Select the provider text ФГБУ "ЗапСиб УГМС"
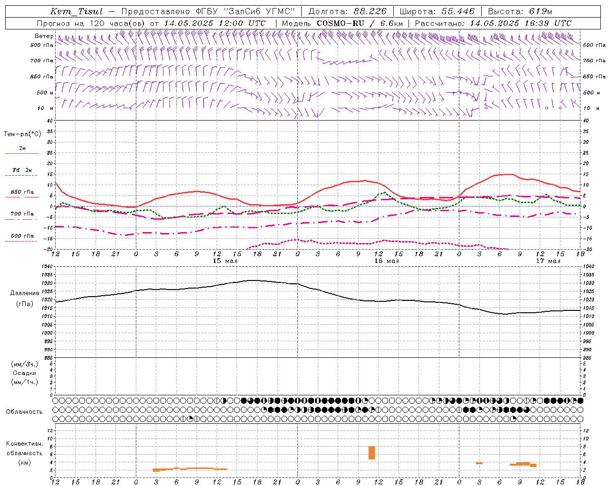 click(x=245, y=11)
